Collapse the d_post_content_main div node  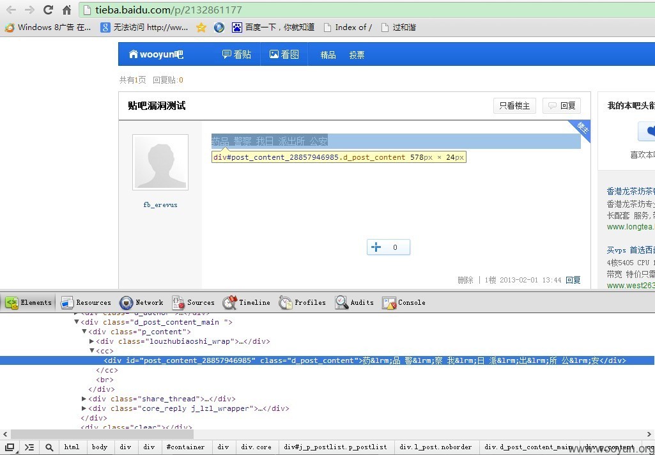pyautogui.click(x=77, y=321)
